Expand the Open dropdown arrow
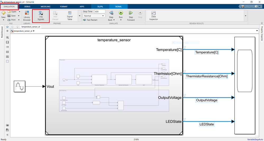 pyautogui.click(x=20, y=12)
